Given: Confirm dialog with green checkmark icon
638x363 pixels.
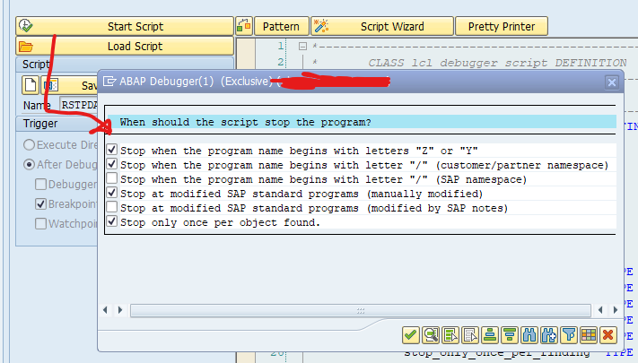Looking at the screenshot, I should coord(411,335).
